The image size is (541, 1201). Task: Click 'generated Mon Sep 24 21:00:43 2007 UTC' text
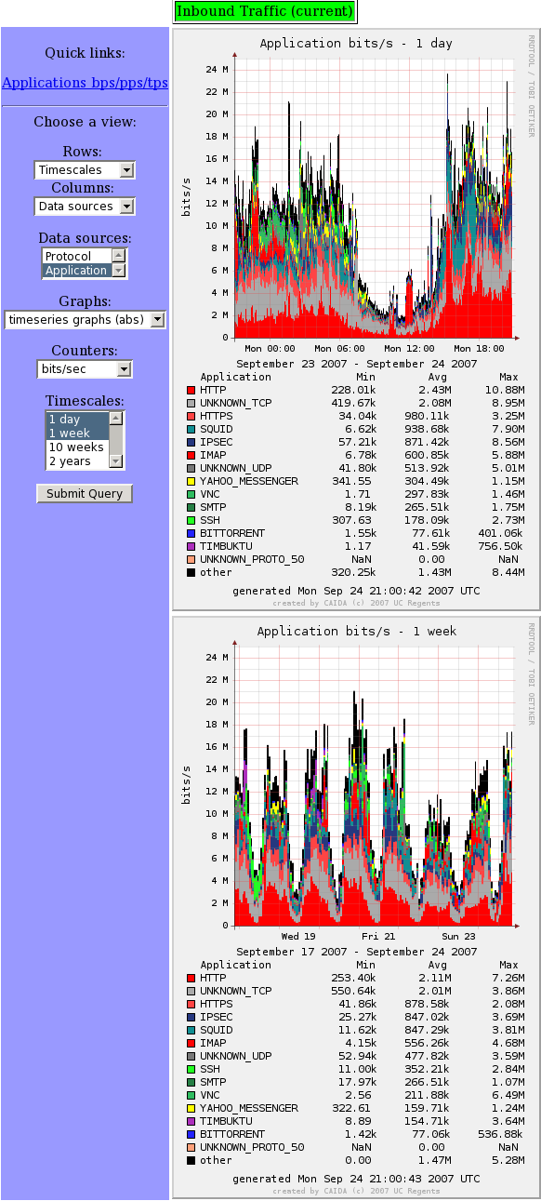pyautogui.click(x=357, y=1179)
